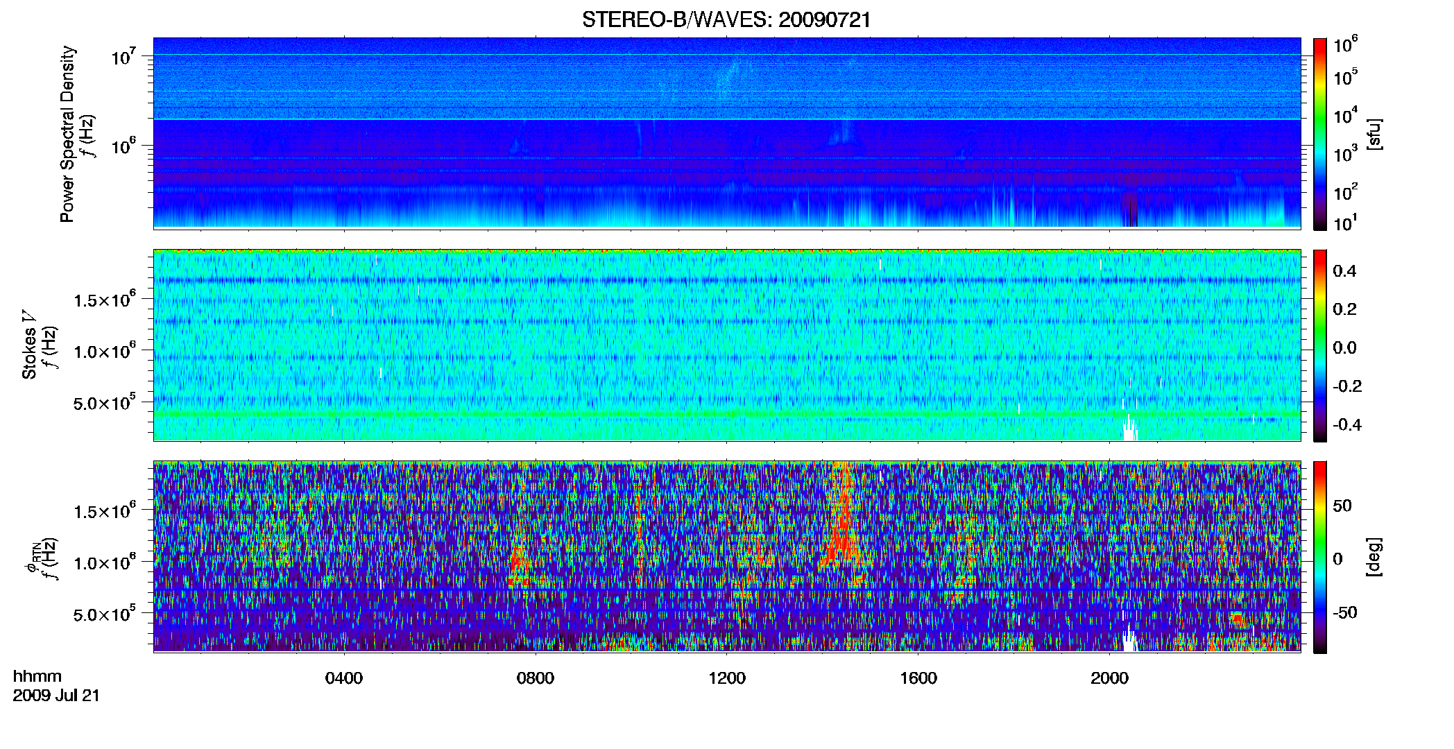The image size is (1454, 749).
Task: Click the power spectral density colorbar
Action: [x=1320, y=134]
